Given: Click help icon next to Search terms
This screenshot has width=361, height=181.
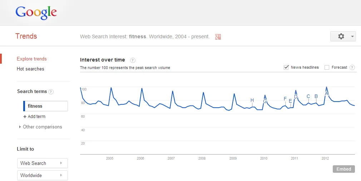Looking at the screenshot, I should pos(51,92).
